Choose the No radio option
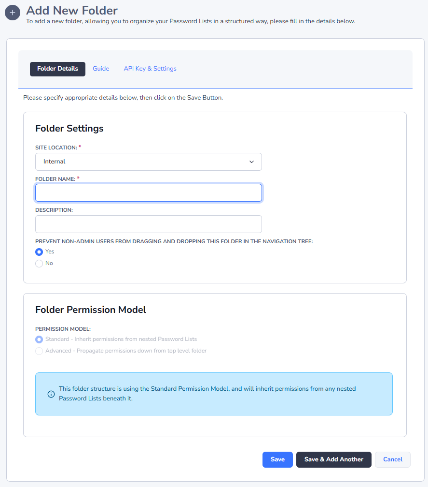Screen dimensions: 428x487 tap(39, 264)
